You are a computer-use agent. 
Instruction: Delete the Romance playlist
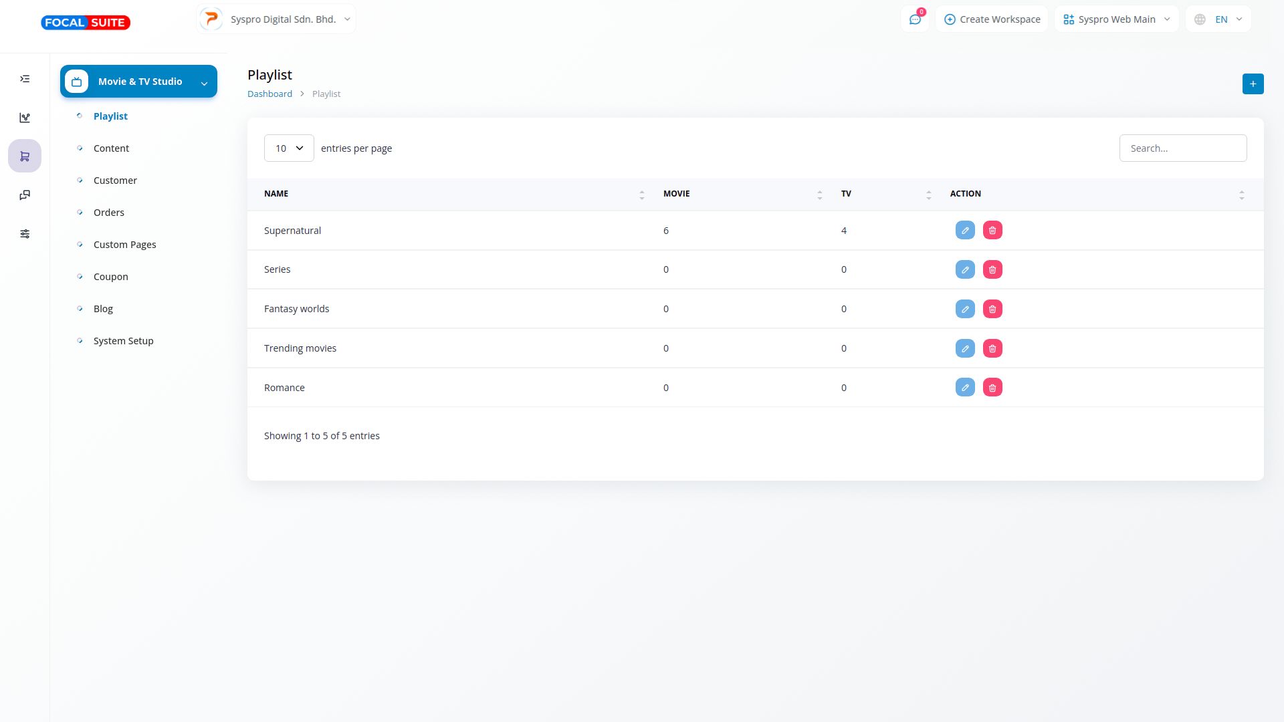pyautogui.click(x=992, y=388)
